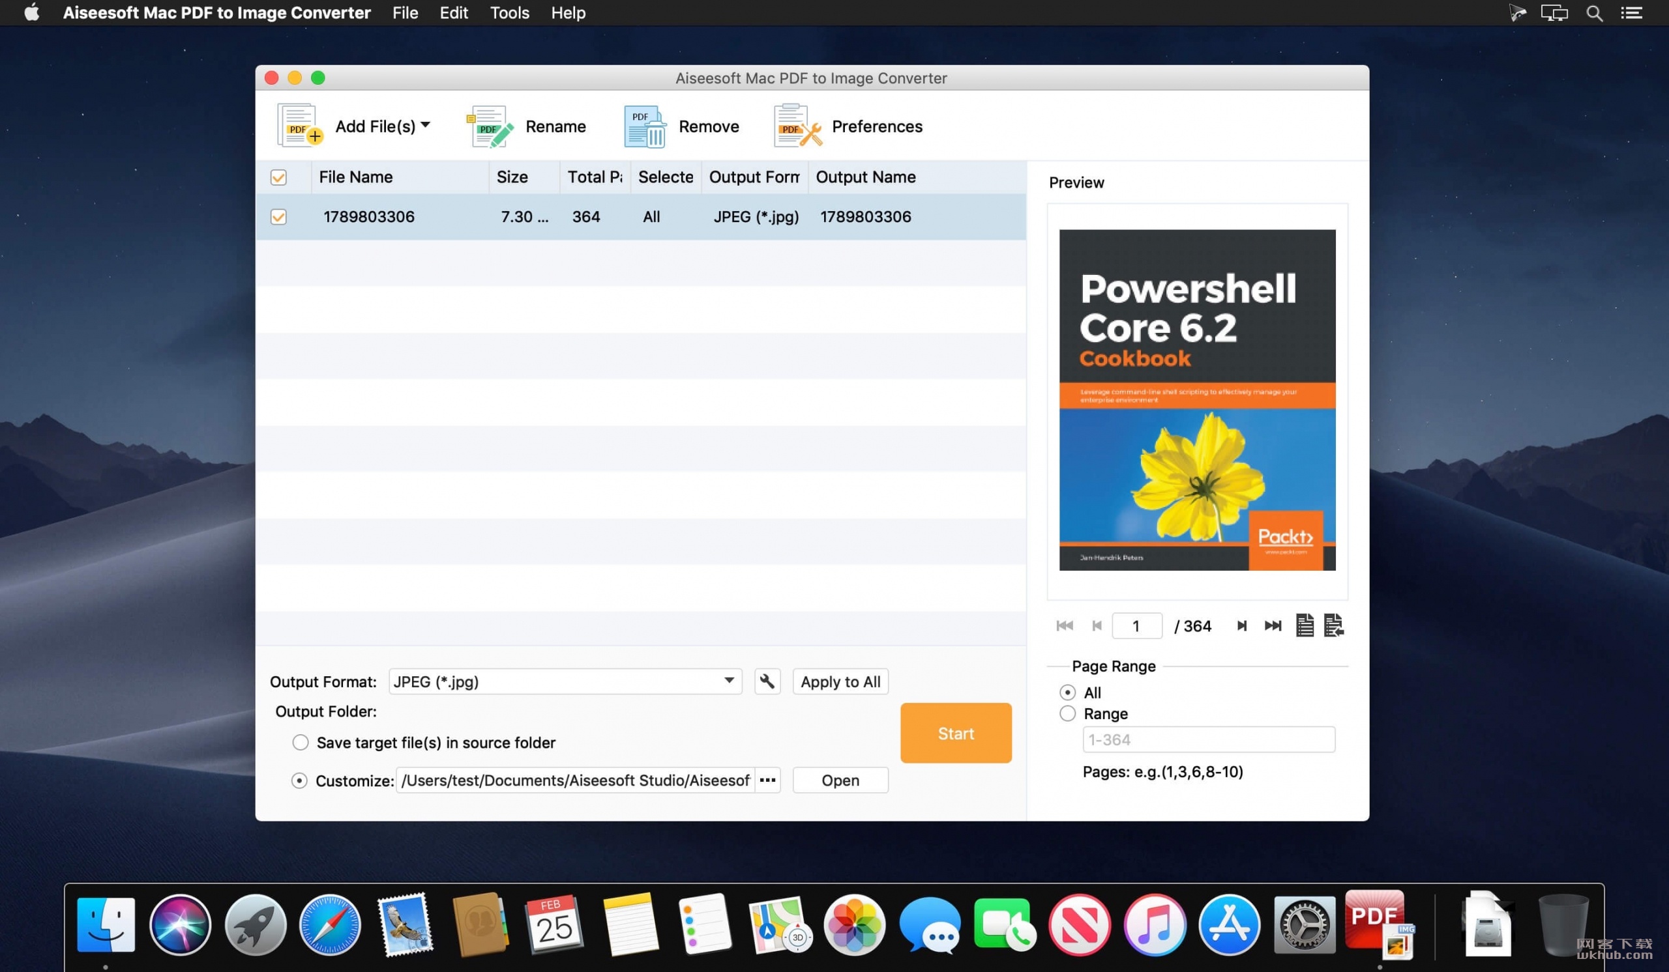The width and height of the screenshot is (1669, 972).
Task: Click the Apply to All button
Action: 840,681
